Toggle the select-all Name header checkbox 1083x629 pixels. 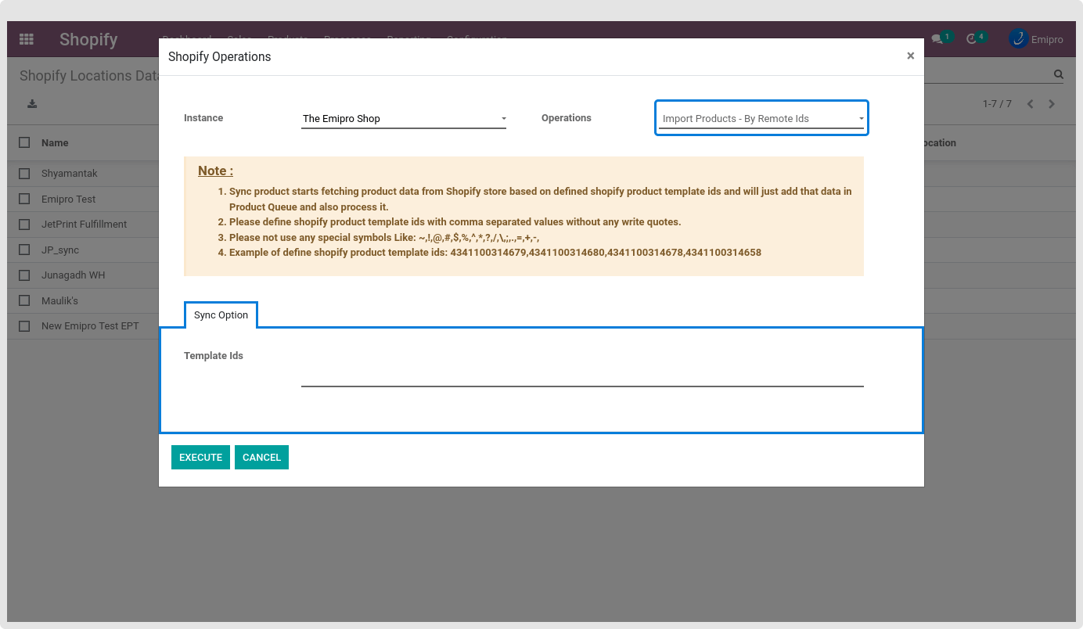[25, 143]
